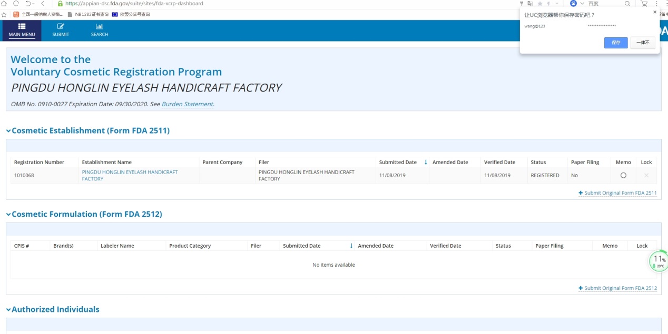Click 保存 to save the password
The image size is (668, 334).
click(x=615, y=43)
